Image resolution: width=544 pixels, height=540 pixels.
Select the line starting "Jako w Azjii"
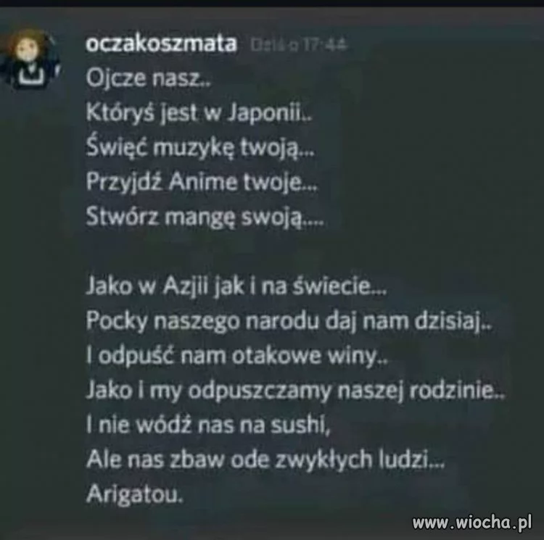[236, 287]
